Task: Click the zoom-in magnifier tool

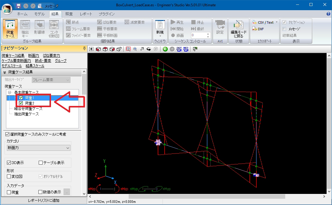Action: click(128, 49)
